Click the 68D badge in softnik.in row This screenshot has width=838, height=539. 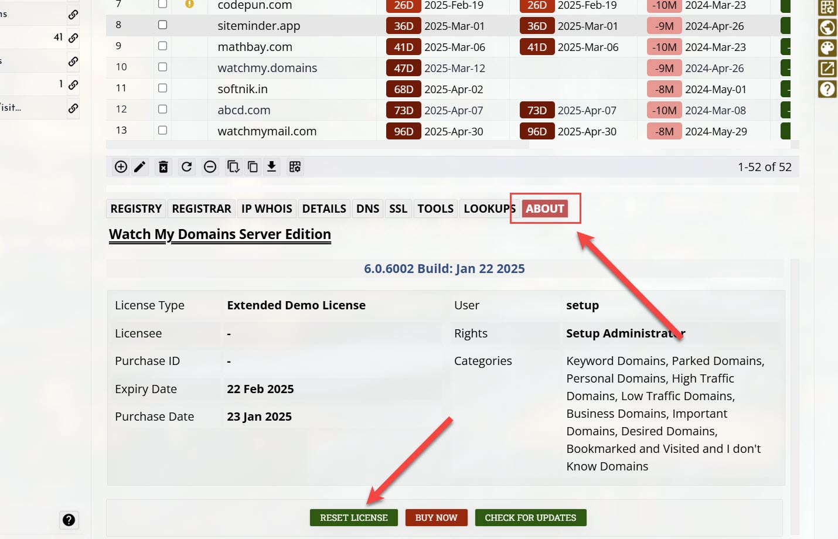tap(403, 89)
